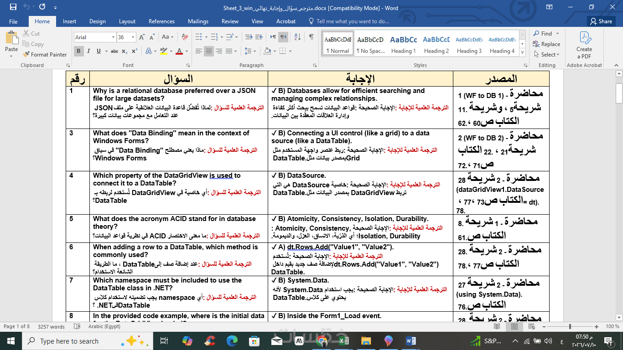Open the font name dropdown (Arial)

[113, 37]
